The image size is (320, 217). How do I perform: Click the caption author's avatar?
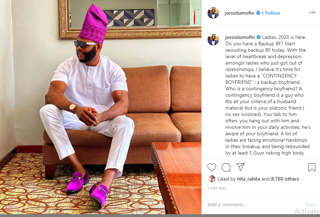[x=213, y=40]
